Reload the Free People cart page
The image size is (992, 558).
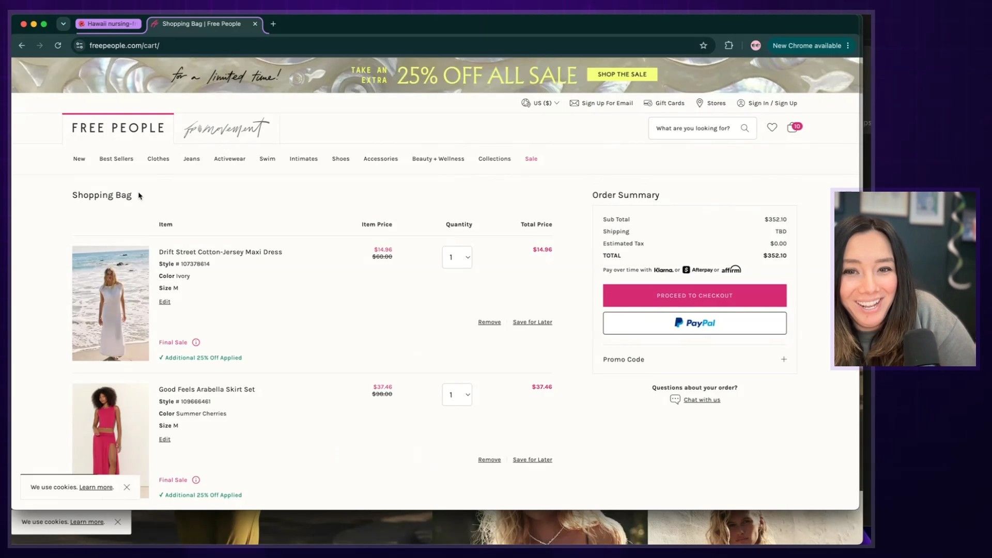tap(58, 45)
